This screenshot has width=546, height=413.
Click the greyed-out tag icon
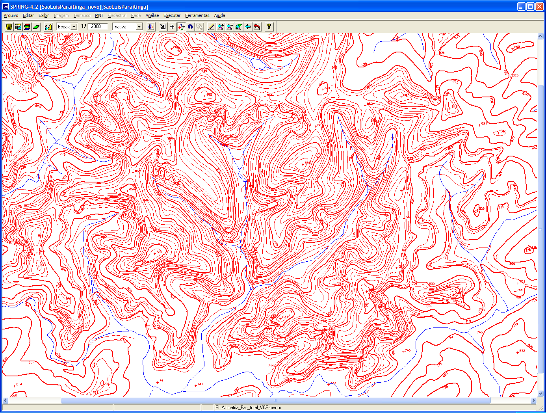click(199, 27)
